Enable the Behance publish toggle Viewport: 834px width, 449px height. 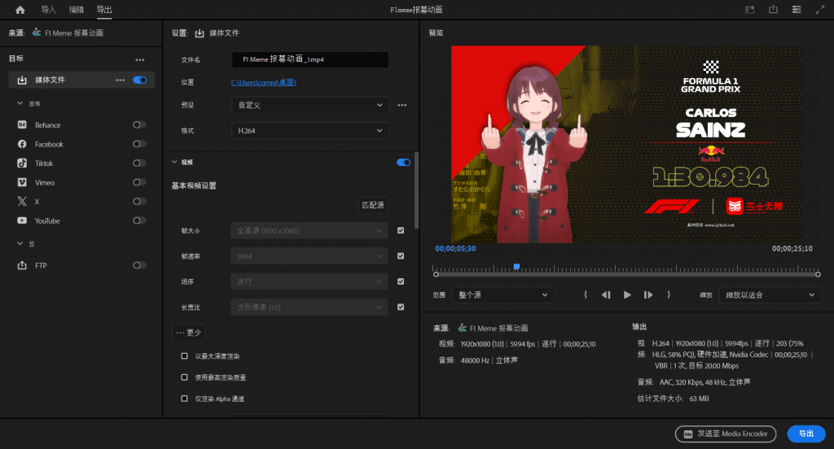click(x=139, y=124)
